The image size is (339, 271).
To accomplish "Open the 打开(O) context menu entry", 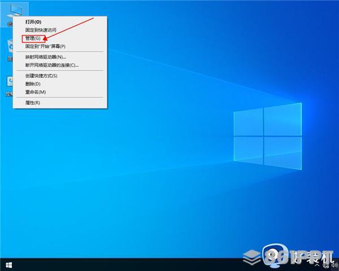I will click(60, 22).
